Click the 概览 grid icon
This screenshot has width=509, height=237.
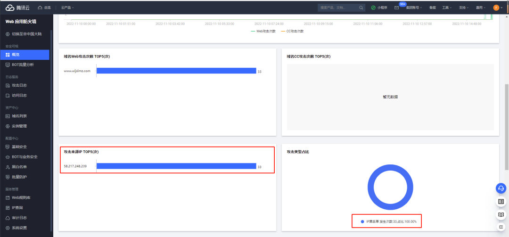8,55
